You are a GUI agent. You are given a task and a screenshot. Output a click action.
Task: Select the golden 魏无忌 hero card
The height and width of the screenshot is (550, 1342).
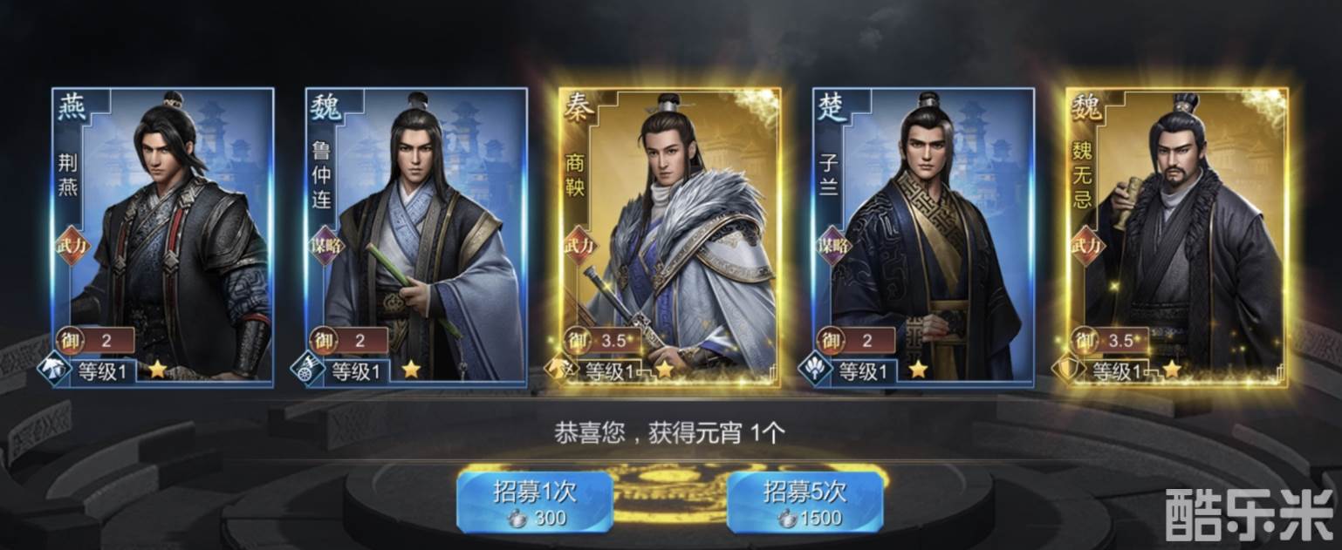tap(1177, 237)
